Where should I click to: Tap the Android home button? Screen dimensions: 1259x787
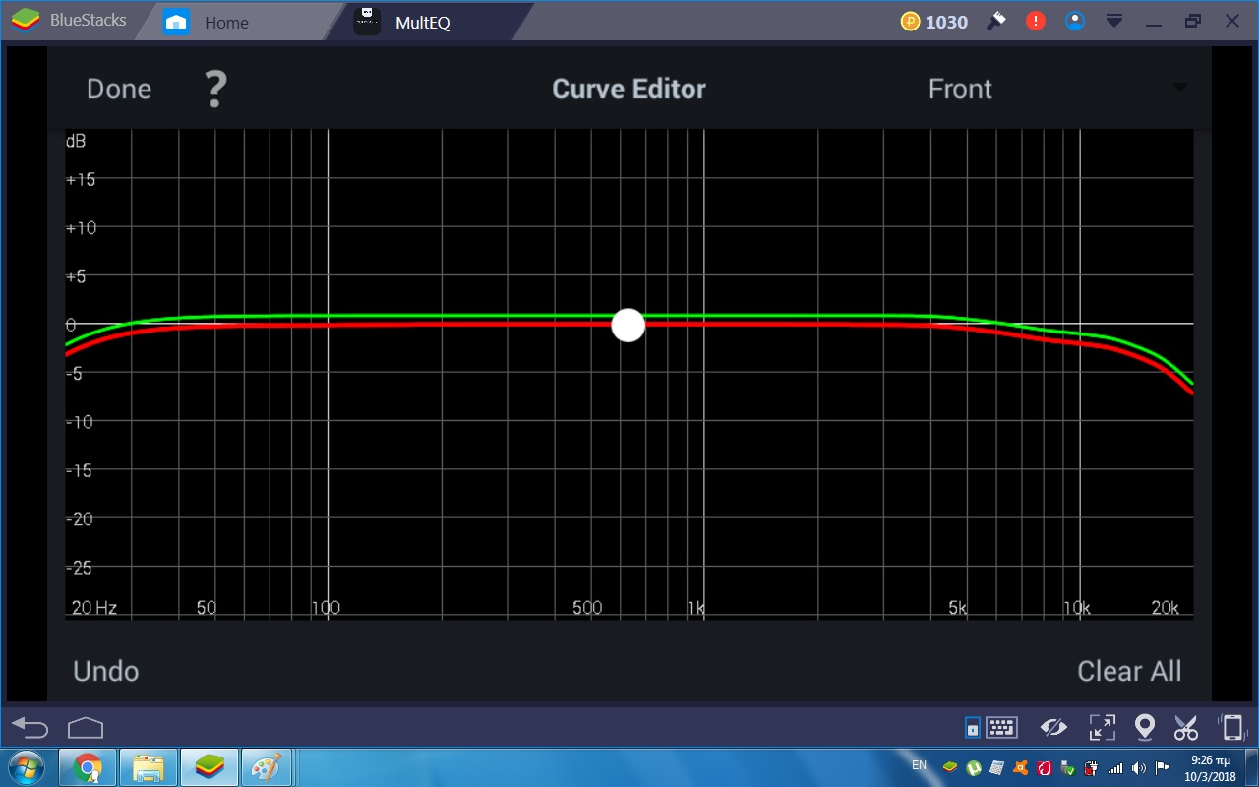[86, 728]
